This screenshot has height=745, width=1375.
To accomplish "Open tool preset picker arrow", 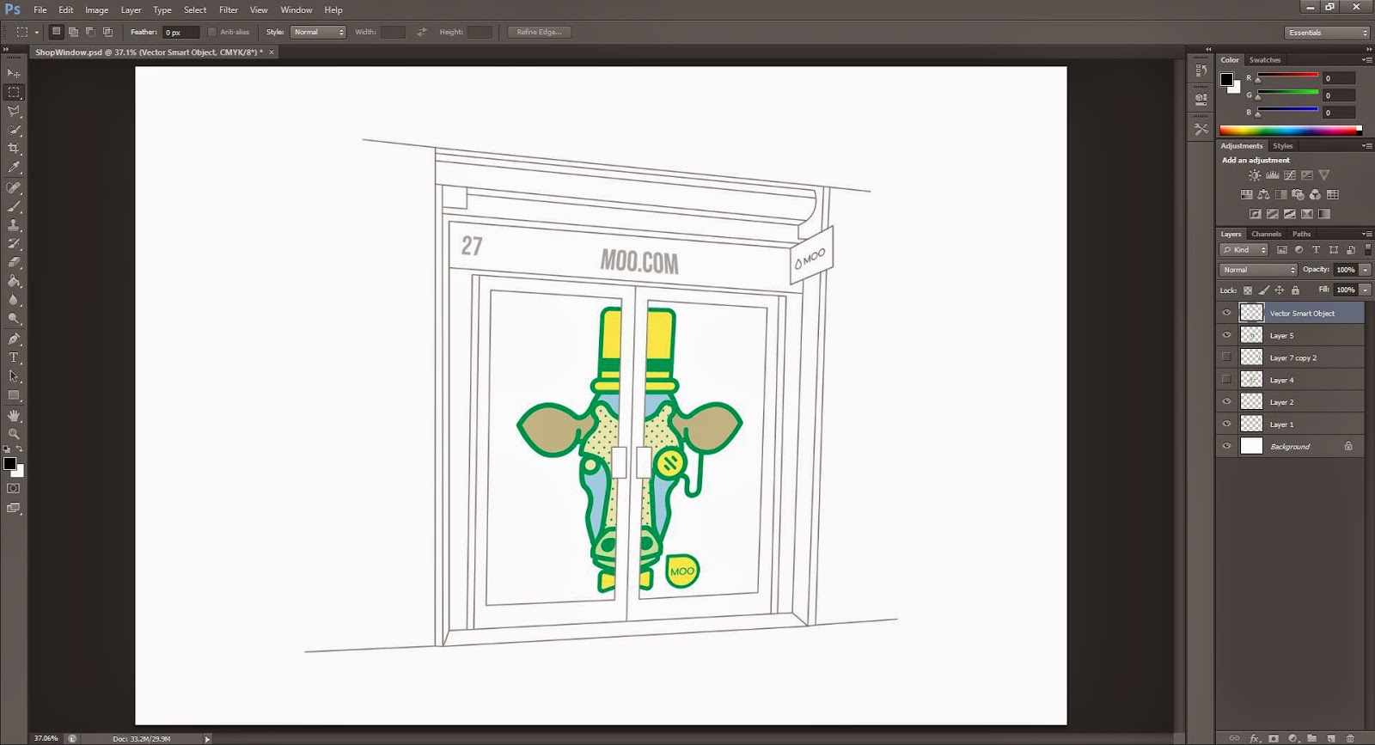I will point(37,33).
